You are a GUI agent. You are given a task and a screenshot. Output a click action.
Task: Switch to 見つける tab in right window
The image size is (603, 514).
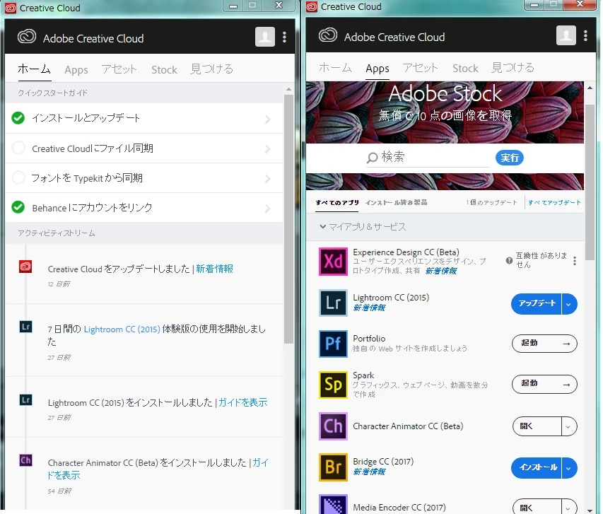(x=513, y=68)
